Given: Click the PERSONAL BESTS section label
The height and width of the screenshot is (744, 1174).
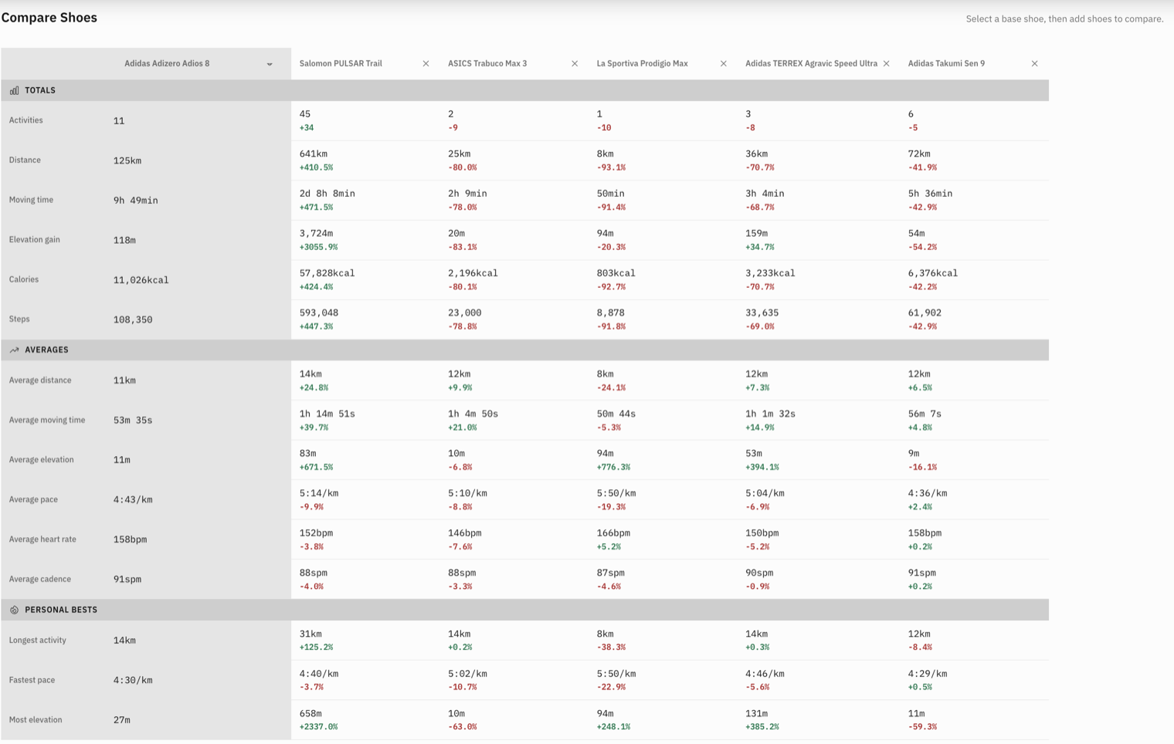Looking at the screenshot, I should coord(61,610).
